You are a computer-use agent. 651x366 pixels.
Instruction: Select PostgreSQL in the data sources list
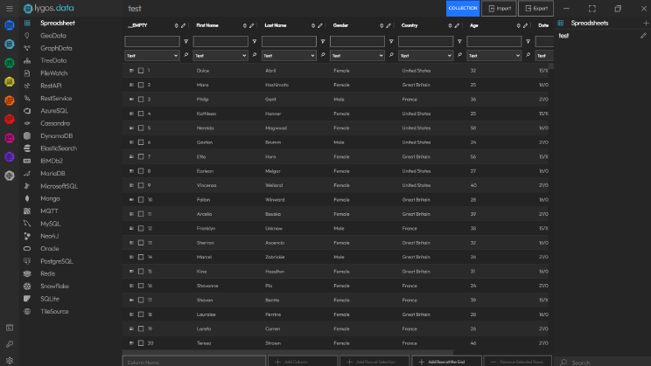pos(57,261)
